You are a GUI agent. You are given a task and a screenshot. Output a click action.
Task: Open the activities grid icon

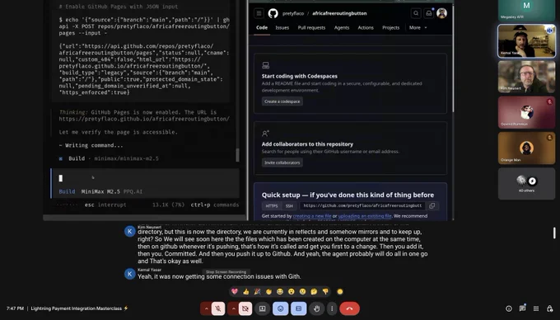(536, 308)
